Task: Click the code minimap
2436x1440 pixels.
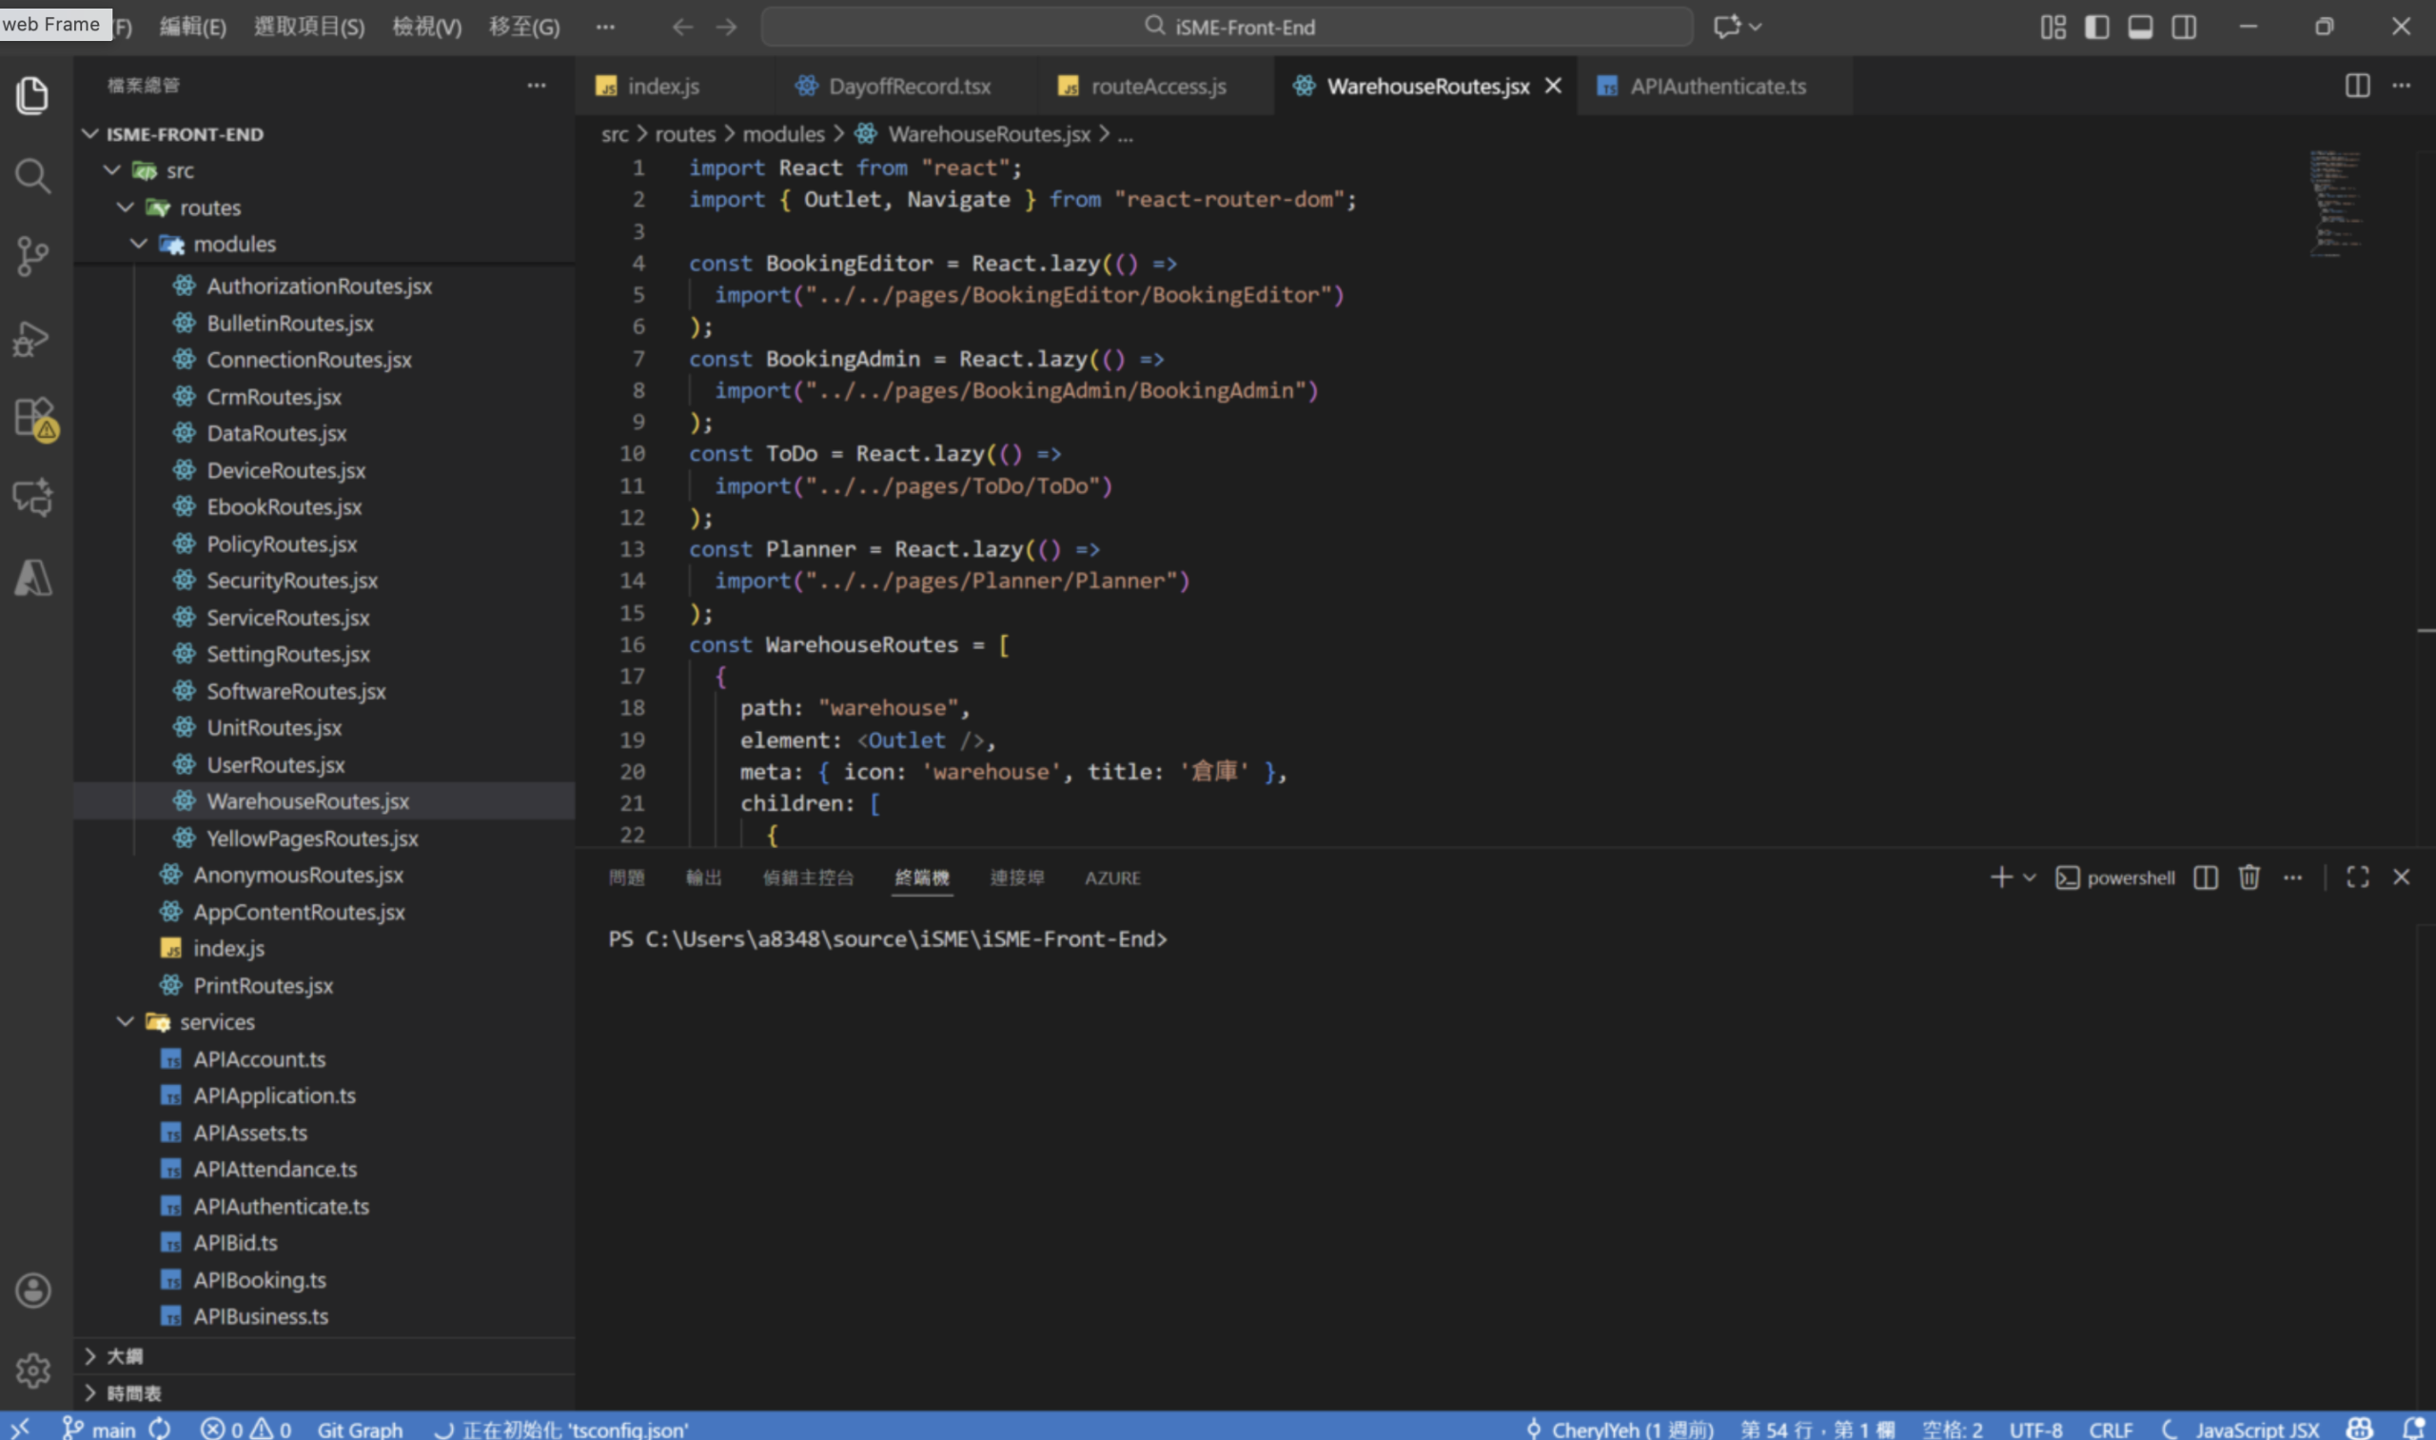Action: point(2335,204)
